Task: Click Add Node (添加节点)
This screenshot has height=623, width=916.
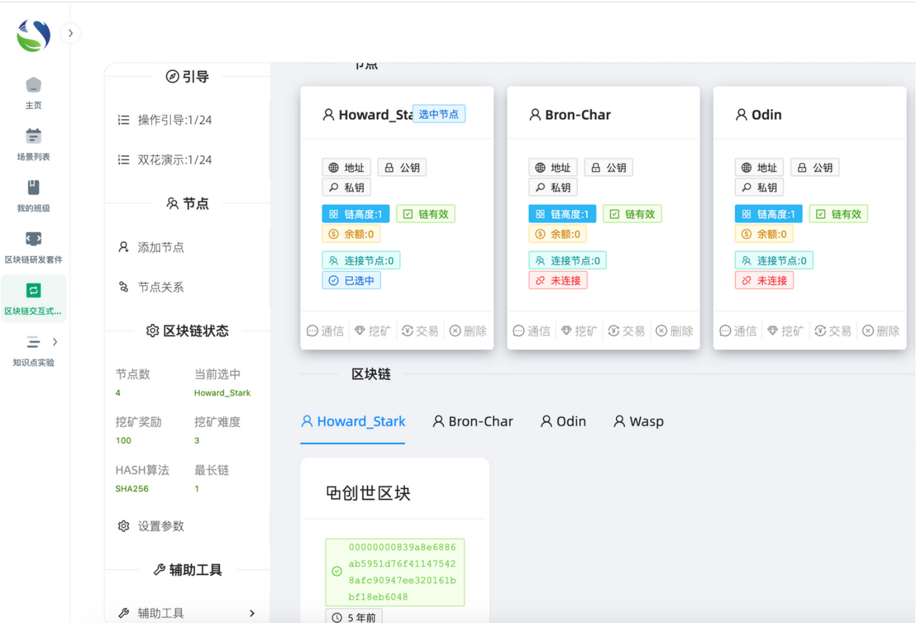Action: pos(161,247)
